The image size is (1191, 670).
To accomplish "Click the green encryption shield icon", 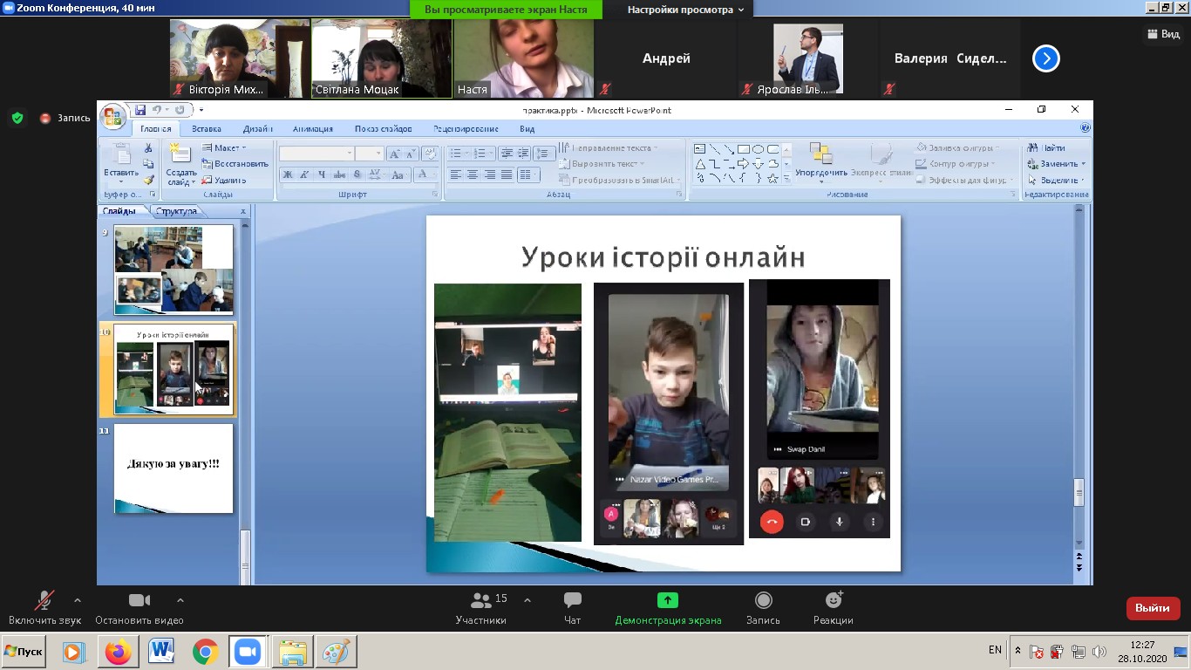I will click(17, 118).
